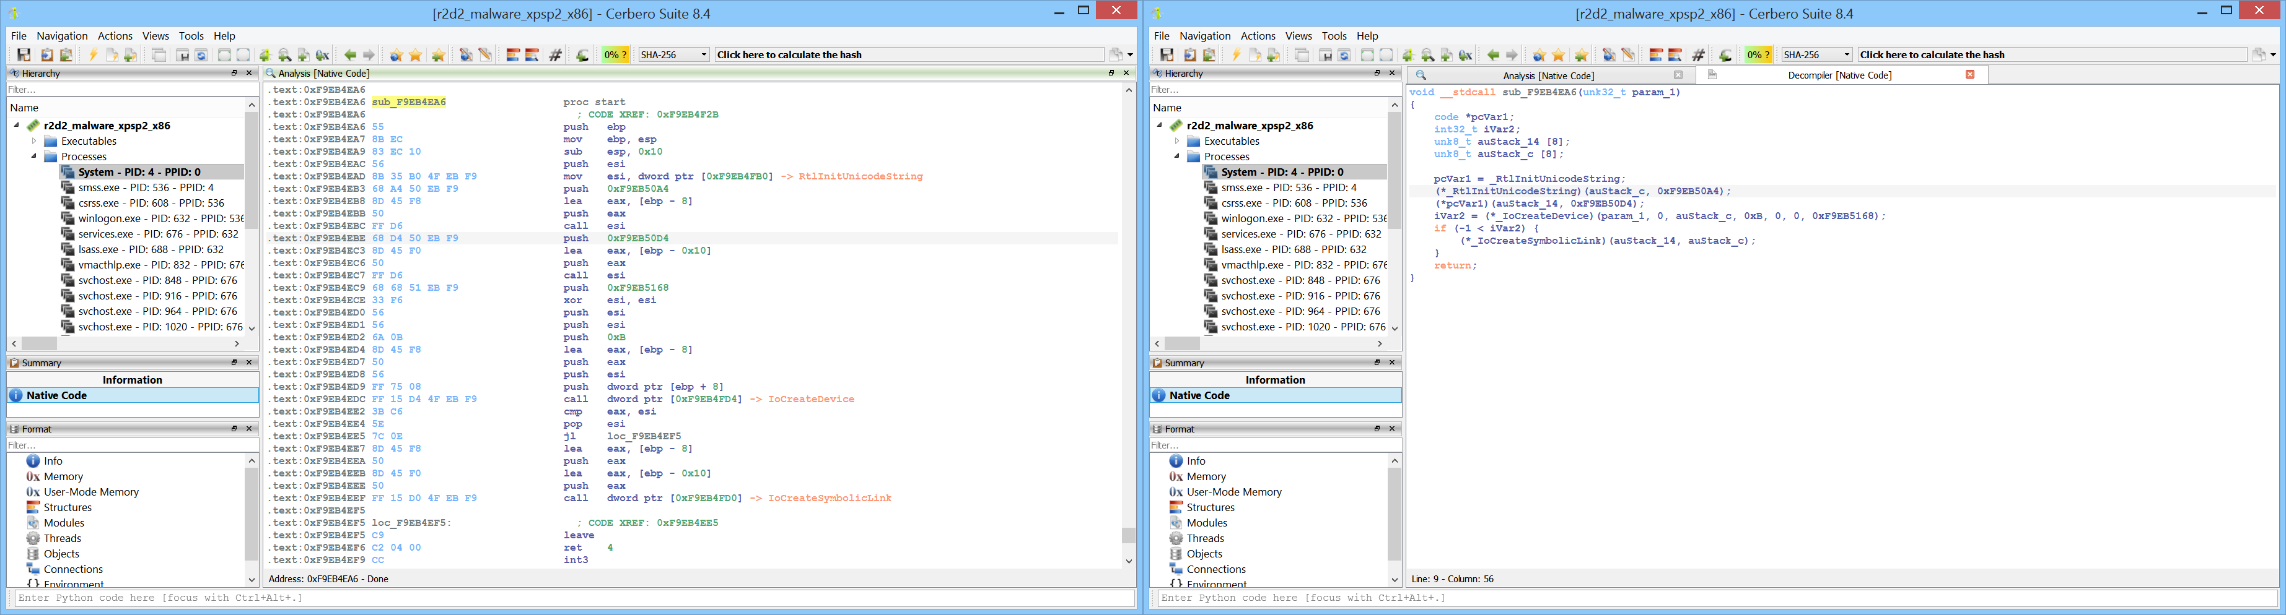Click the grey forward arrow in left window
Screen dimensions: 2286x615
(x=369, y=55)
